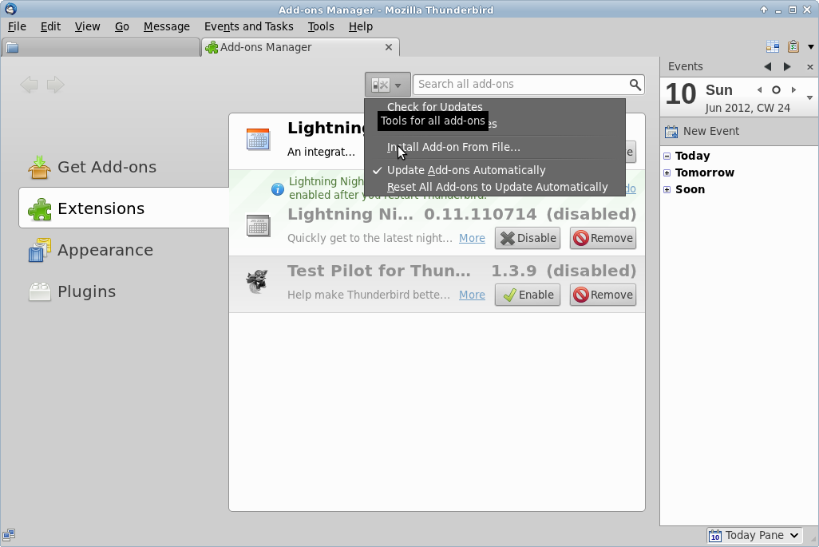Open the View menu
Screen dimensions: 819x547
click(x=87, y=26)
